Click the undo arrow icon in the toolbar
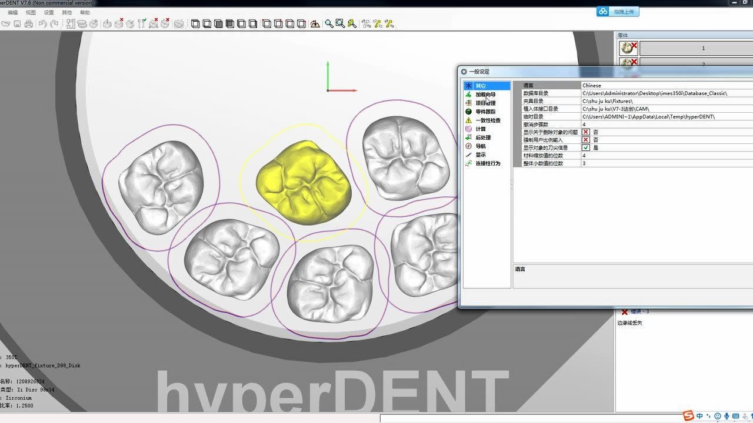Viewport: 753px width, 423px height. [x=44, y=24]
